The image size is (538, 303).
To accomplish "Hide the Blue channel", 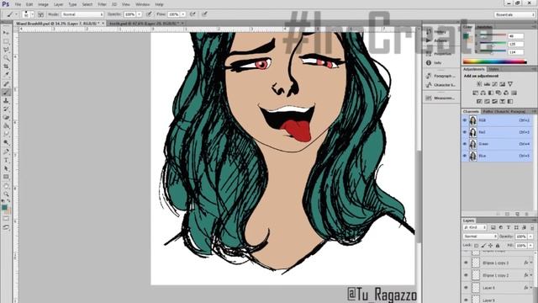I will [465, 156].
